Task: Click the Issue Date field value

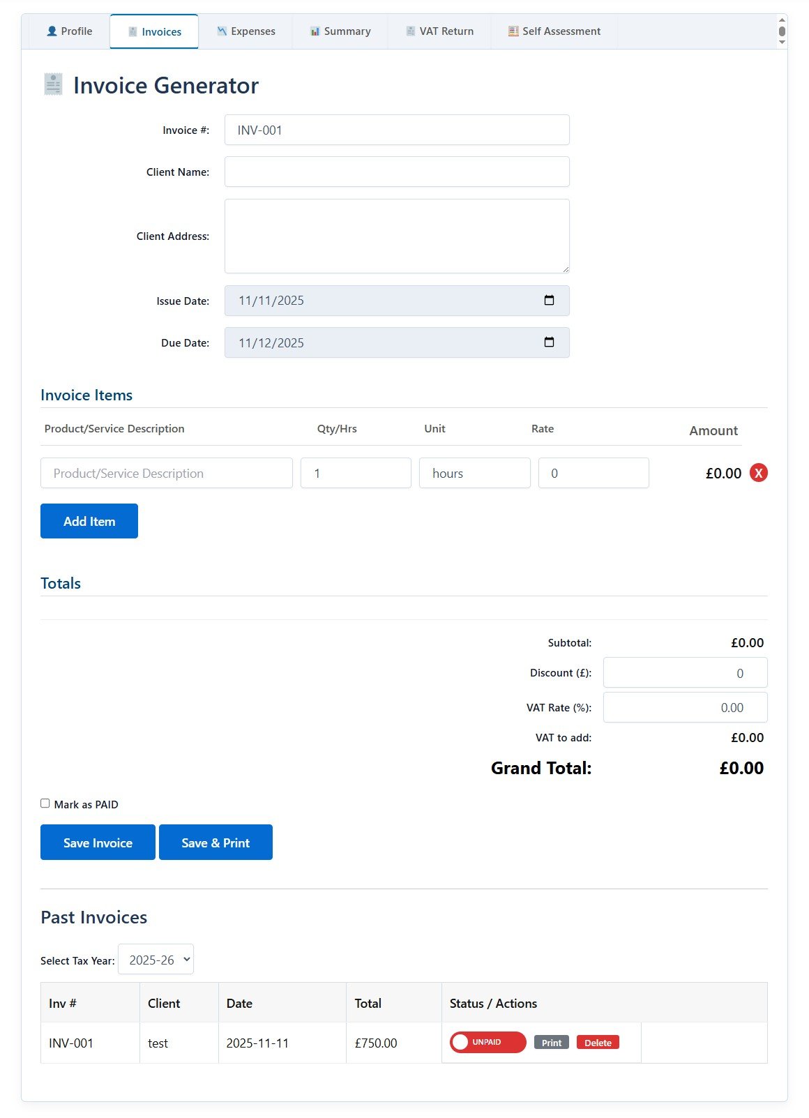Action: pyautogui.click(x=271, y=301)
